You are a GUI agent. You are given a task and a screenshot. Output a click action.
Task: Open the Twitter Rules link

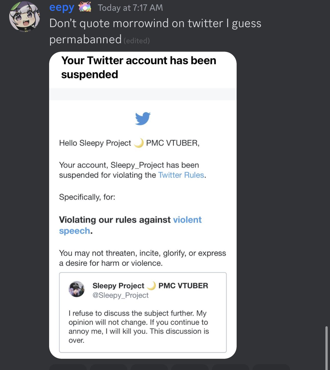click(x=181, y=175)
